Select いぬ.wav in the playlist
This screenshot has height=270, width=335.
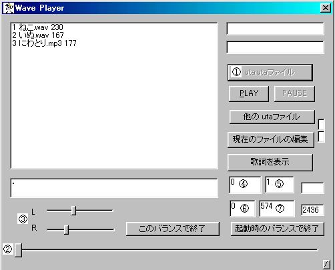point(38,35)
